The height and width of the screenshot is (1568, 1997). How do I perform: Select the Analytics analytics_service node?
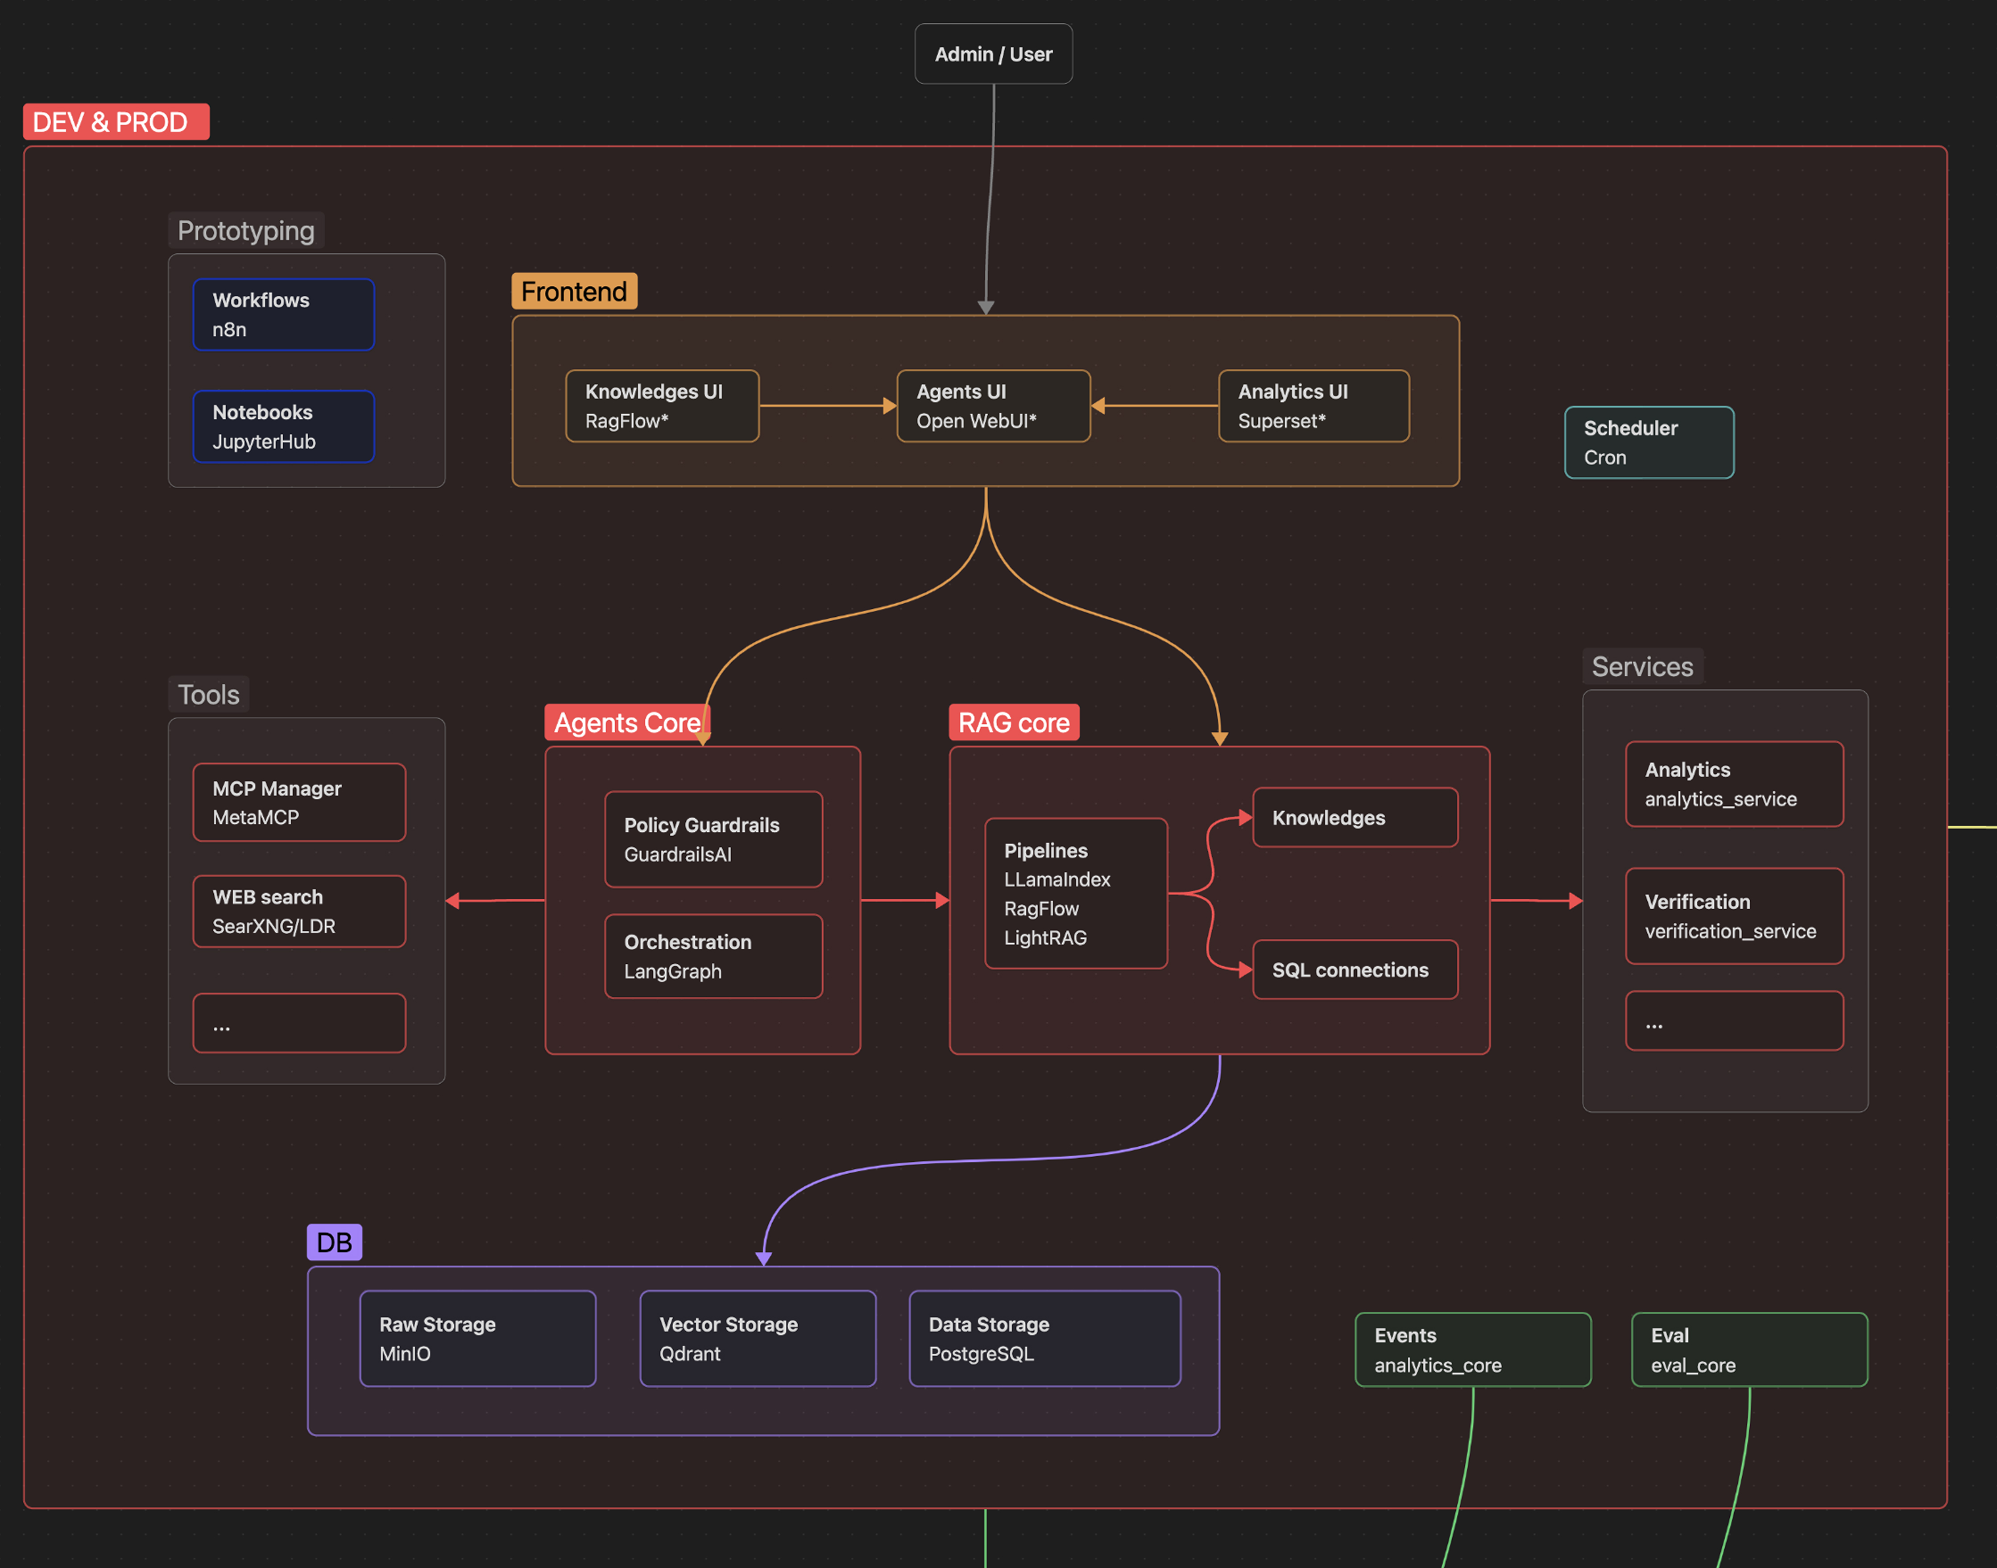(1734, 784)
